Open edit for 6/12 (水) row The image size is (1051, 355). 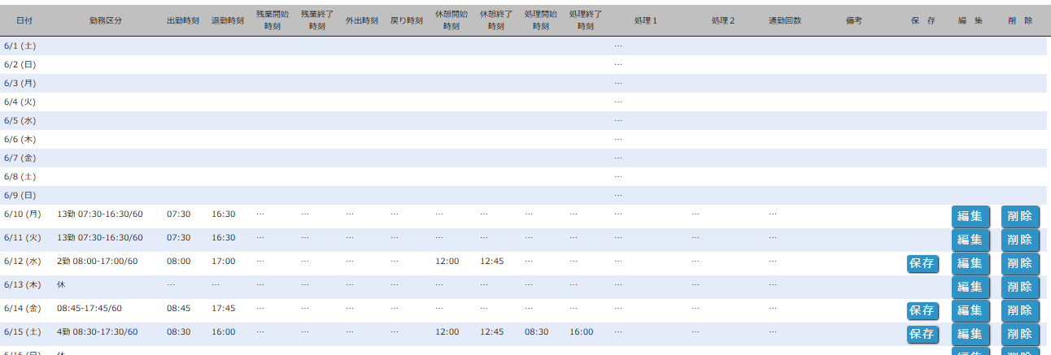click(x=970, y=263)
